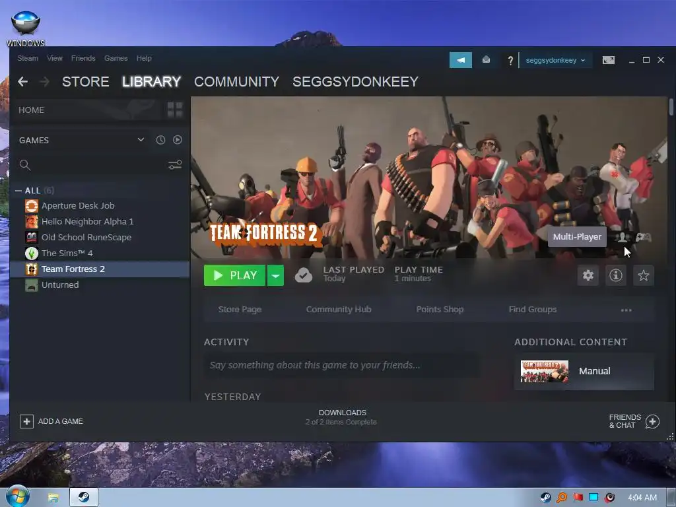Click the cloud sync status icon
This screenshot has width=676, height=507.
[x=304, y=275]
